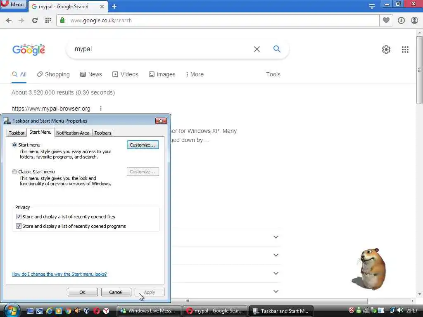The image size is (423, 317).
Task: Click the vertical page scrollbar thumb
Action: point(420,70)
